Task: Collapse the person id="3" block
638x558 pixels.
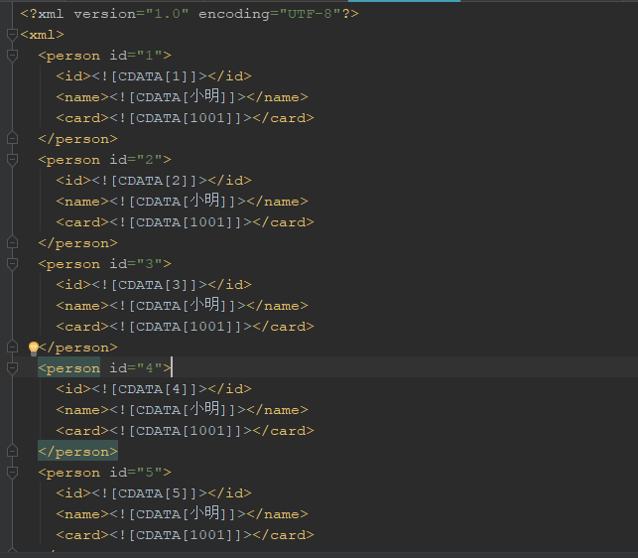Action: point(12,264)
